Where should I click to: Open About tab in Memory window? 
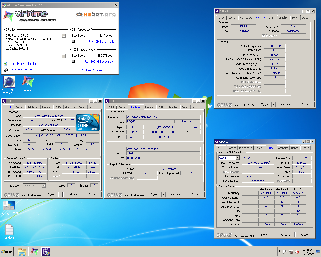coord(306,18)
